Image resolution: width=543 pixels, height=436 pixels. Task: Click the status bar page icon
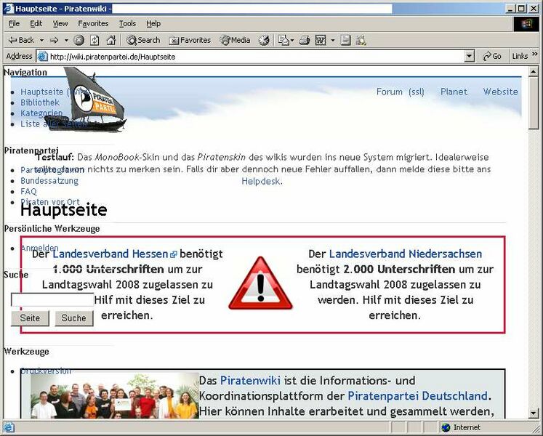9,427
